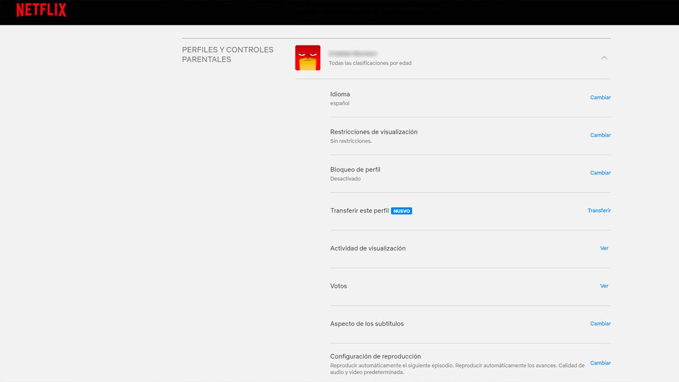Change the Bloqueo de perfil setting
The height and width of the screenshot is (382, 679).
[x=600, y=173]
